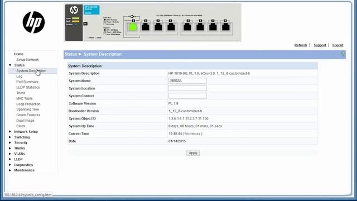Go to the Home menu item

pyautogui.click(x=18, y=54)
